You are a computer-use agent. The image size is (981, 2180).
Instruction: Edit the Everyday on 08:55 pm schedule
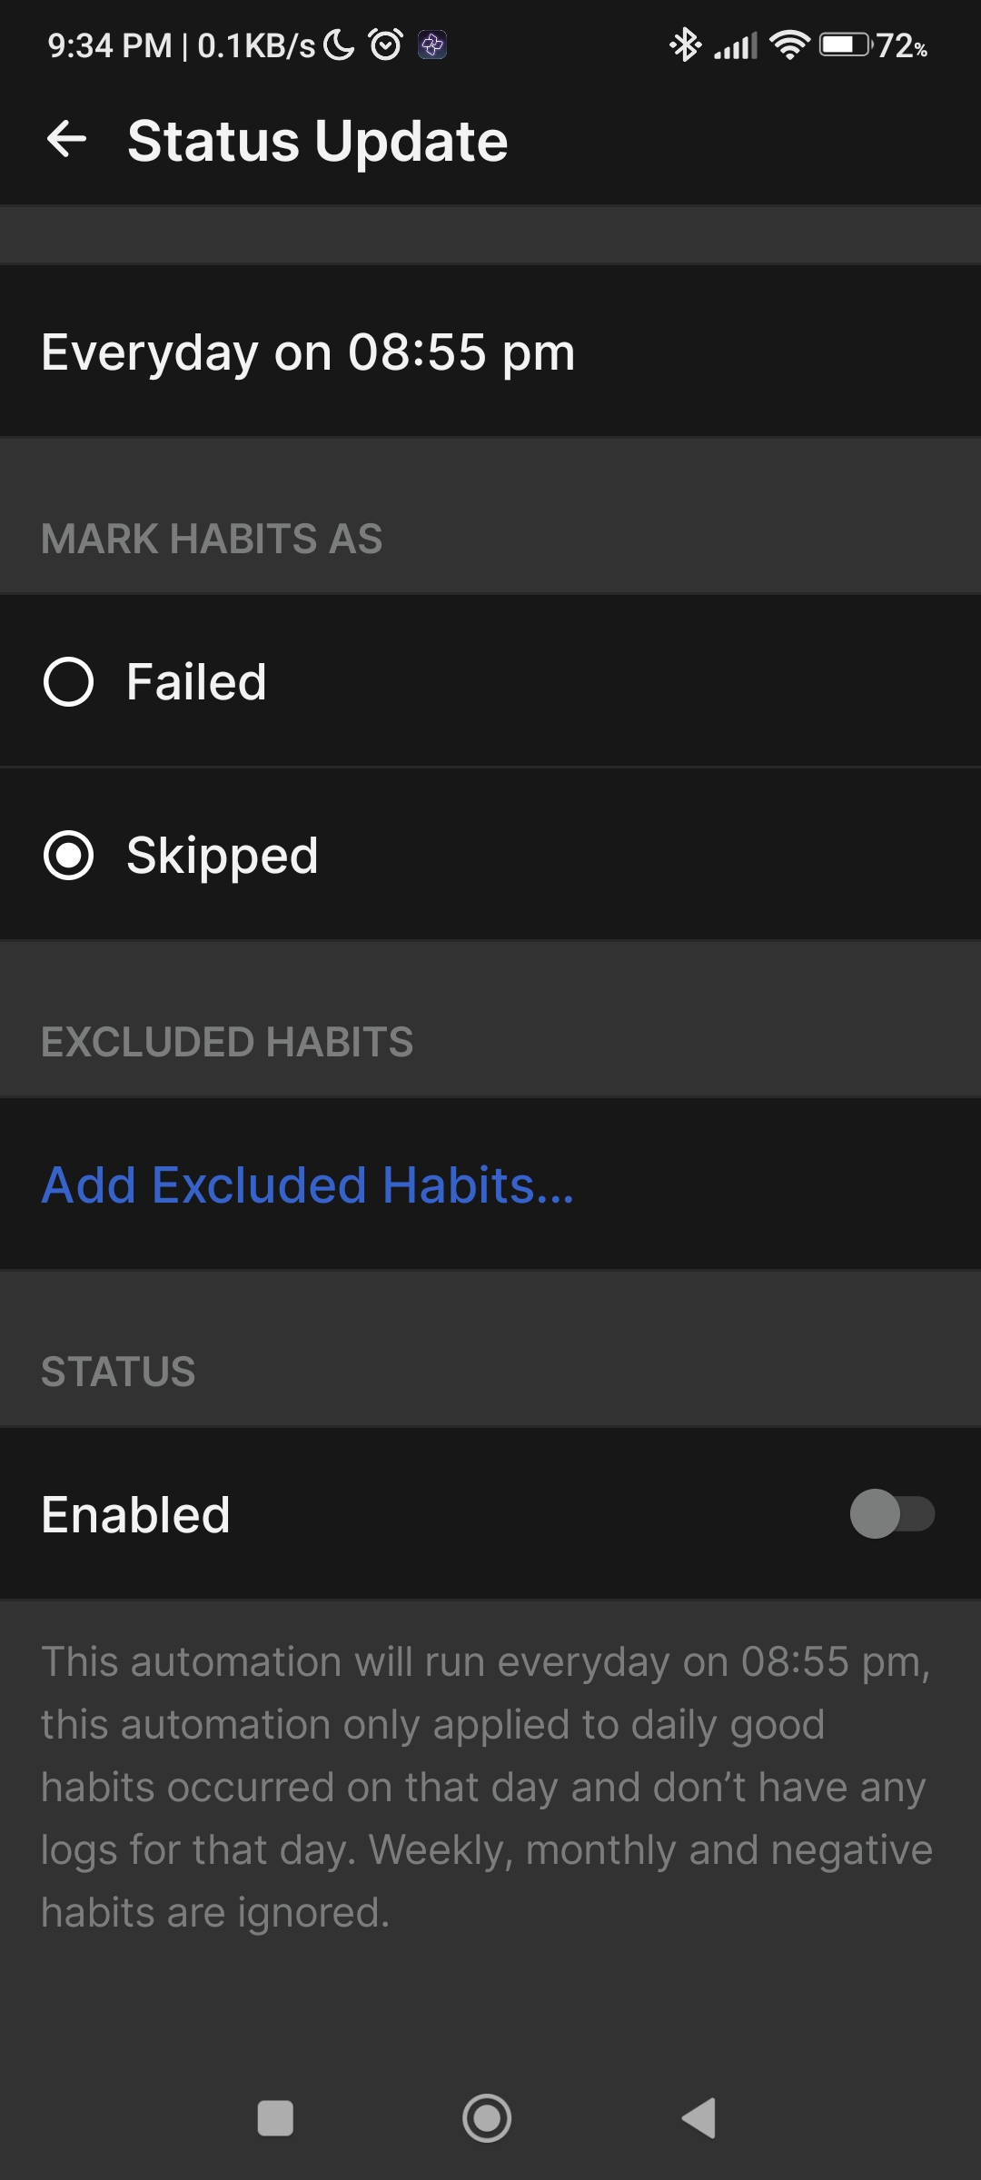coord(308,352)
